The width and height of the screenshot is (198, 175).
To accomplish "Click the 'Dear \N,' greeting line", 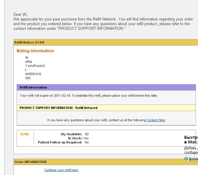I will (x=20, y=14).
